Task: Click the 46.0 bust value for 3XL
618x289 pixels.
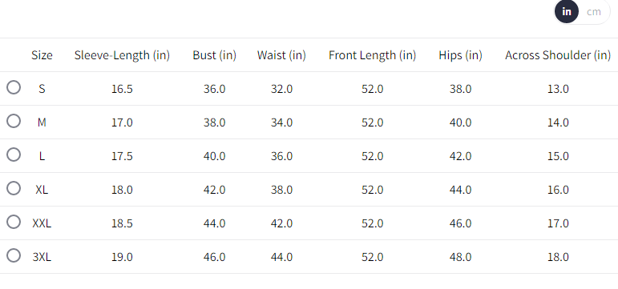Action: (x=214, y=257)
